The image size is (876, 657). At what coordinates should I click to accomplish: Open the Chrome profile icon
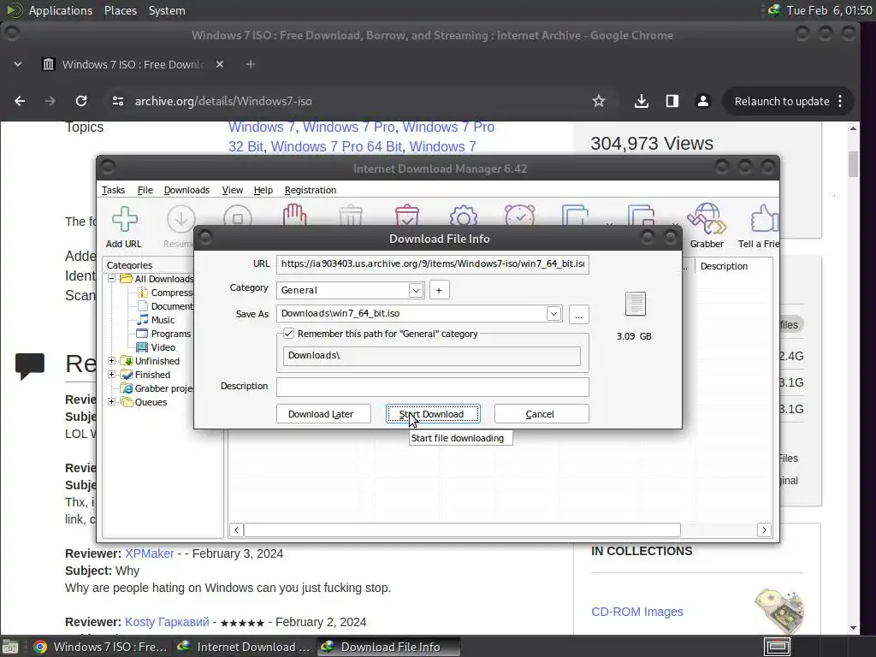tap(703, 101)
